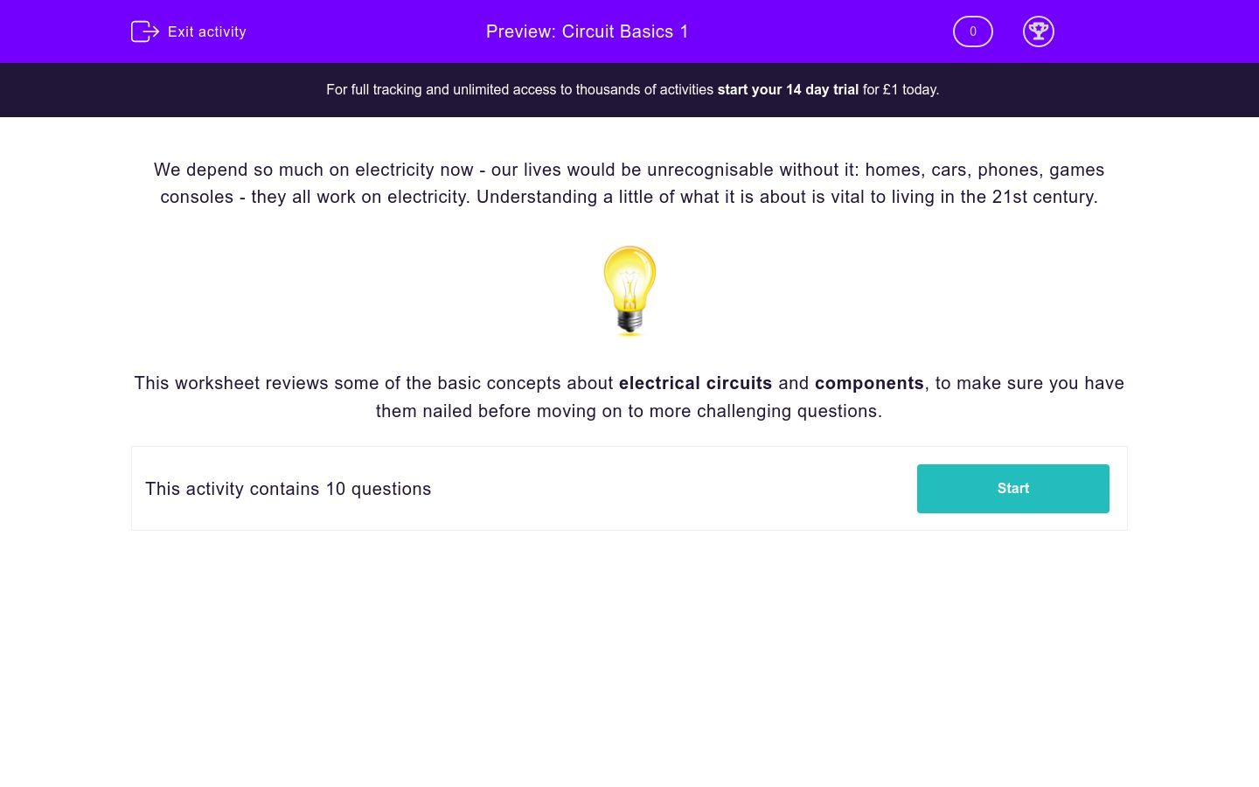Image resolution: width=1259 pixels, height=787 pixels.
Task: Click the '£1 today' text in trial banner
Action: pyautogui.click(x=909, y=89)
